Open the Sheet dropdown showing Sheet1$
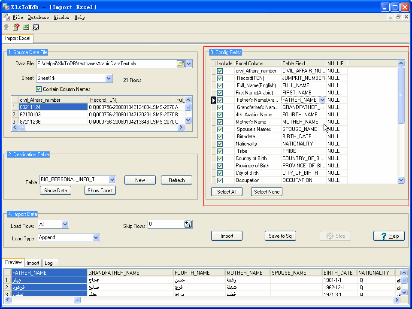 [x=109, y=78]
